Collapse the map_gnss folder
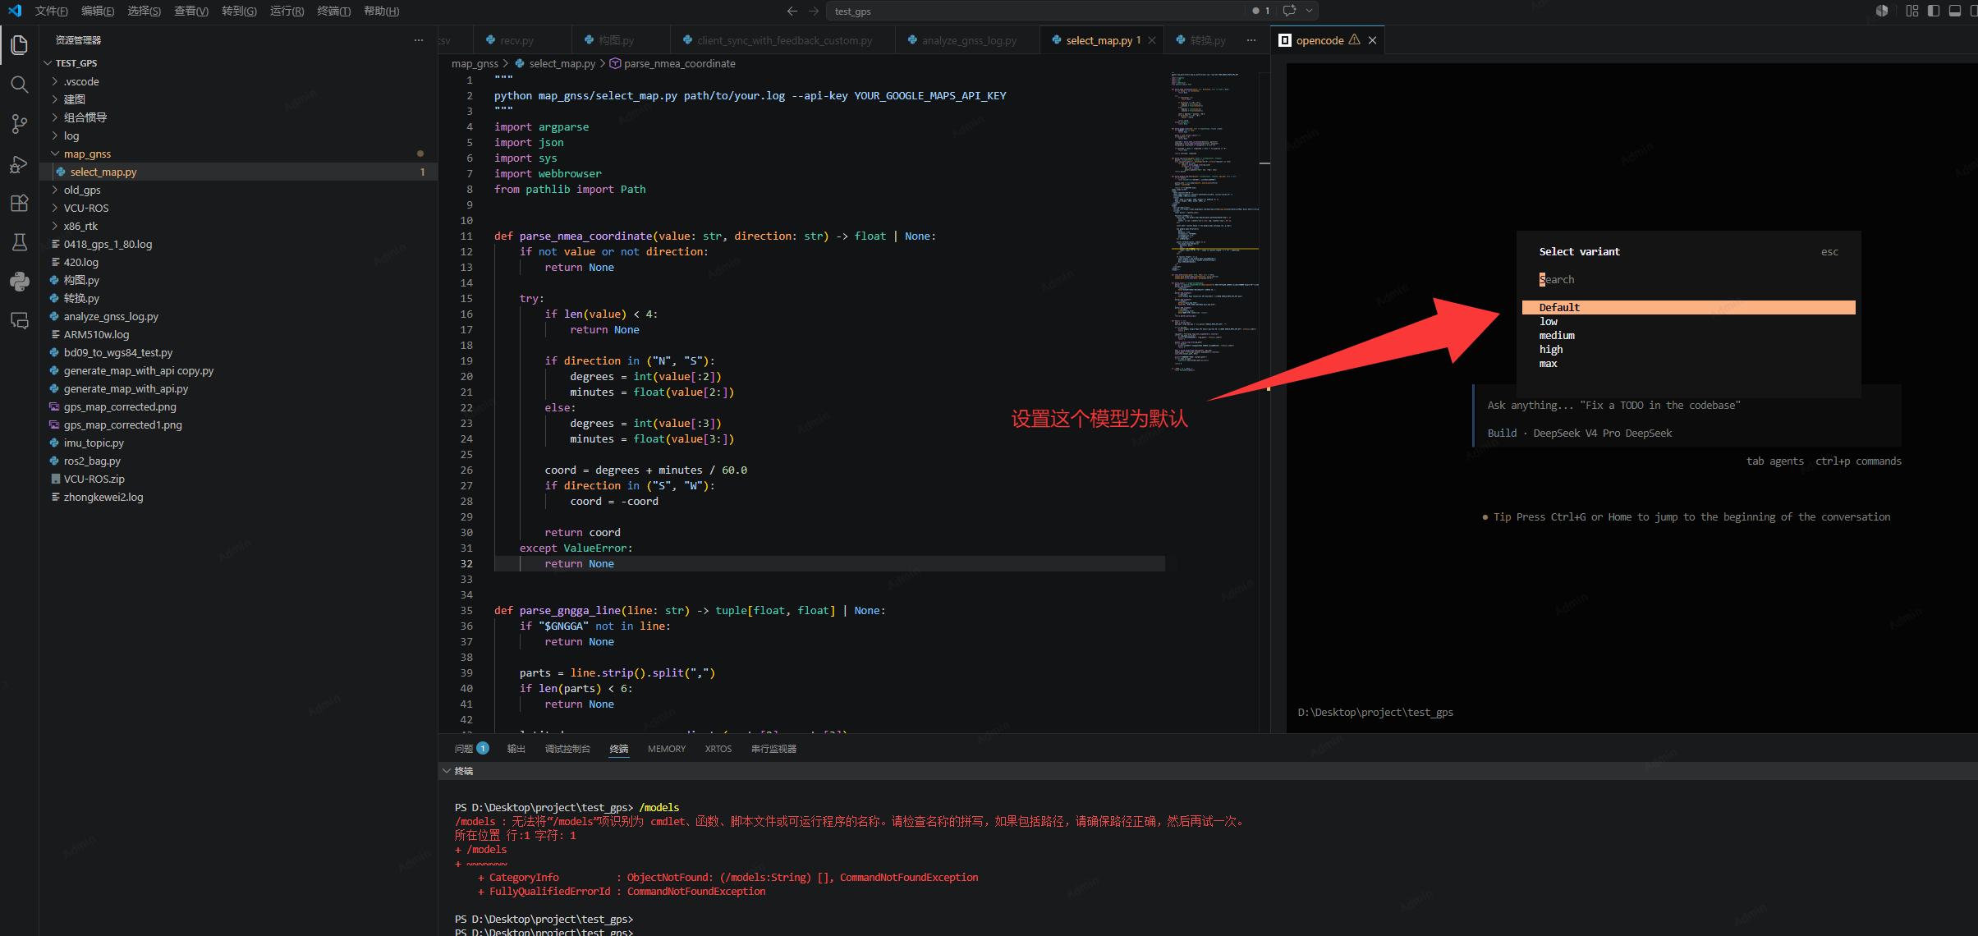The image size is (1978, 936). pos(55,154)
